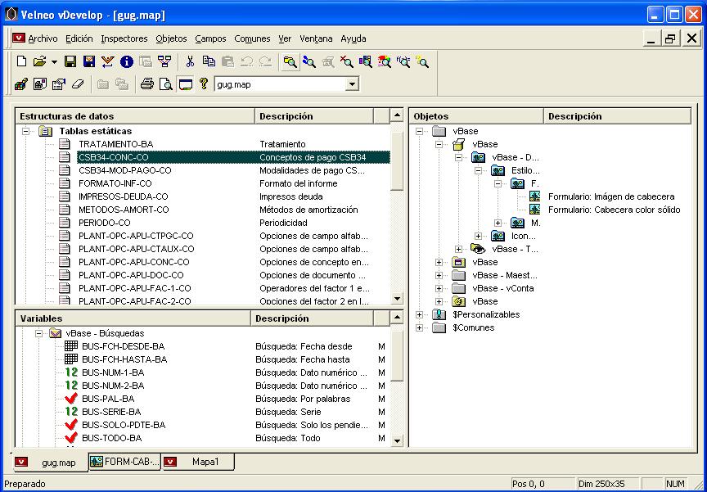Image resolution: width=707 pixels, height=492 pixels.
Task: Click the blue information circle icon
Action: [x=127, y=61]
